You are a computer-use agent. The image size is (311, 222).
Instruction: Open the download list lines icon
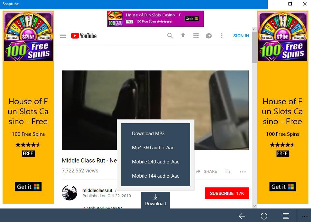[286, 216]
